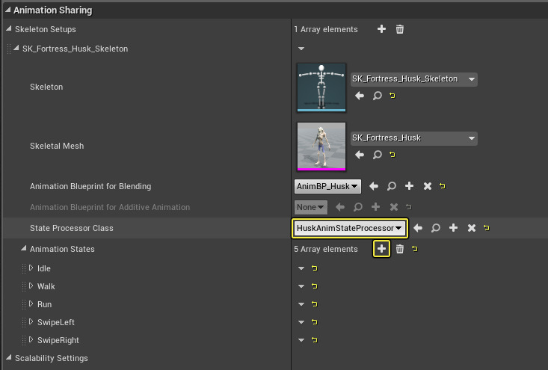Image resolution: width=548 pixels, height=370 pixels.
Task: Click the Skeletal Mesh husk thumbnail
Action: pos(321,146)
